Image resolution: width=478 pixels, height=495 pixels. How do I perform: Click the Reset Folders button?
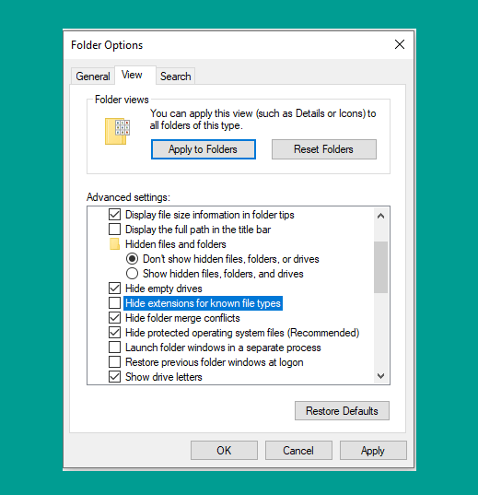tap(323, 149)
